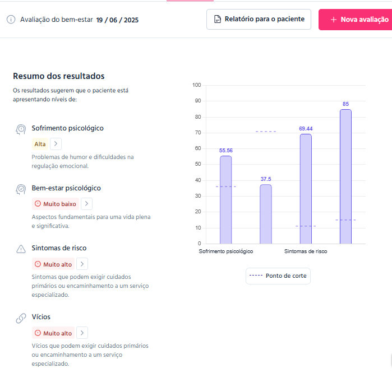Click the Sintomas de risco warning icon
392x378 pixels.
pos(21,249)
